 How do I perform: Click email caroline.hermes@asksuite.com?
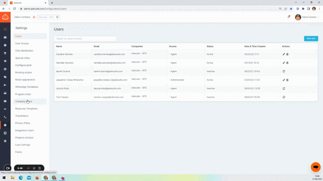[109, 54]
